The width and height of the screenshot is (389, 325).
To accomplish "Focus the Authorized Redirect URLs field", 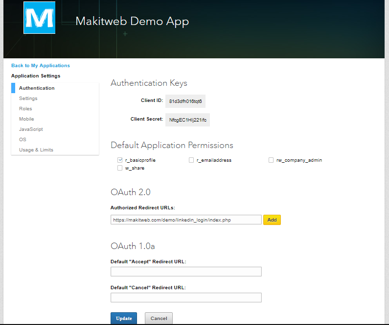I will pos(186,220).
